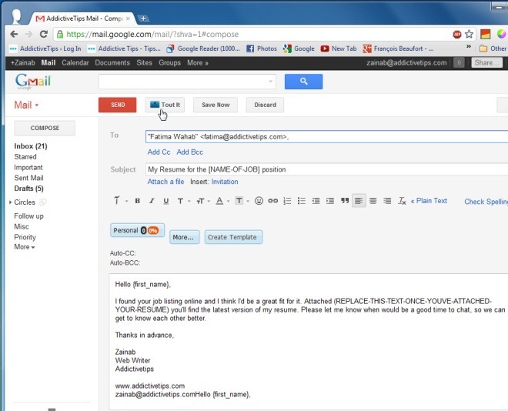The width and height of the screenshot is (508, 411).
Task: Open the More... templates button
Action: click(185, 237)
